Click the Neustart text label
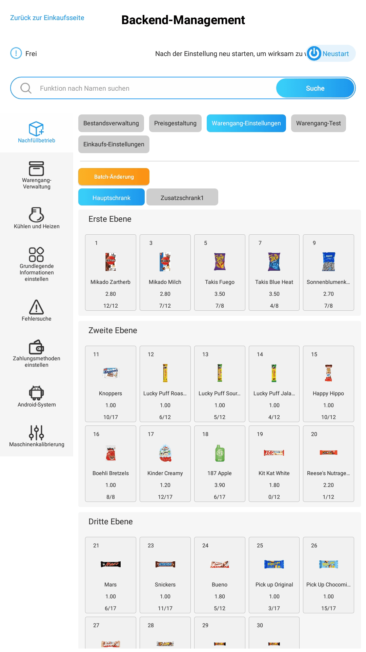 click(x=335, y=54)
